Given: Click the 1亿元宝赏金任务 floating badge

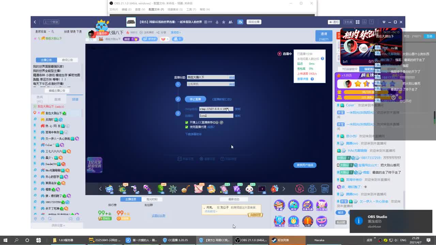Looking at the screenshot, I should tap(94, 165).
